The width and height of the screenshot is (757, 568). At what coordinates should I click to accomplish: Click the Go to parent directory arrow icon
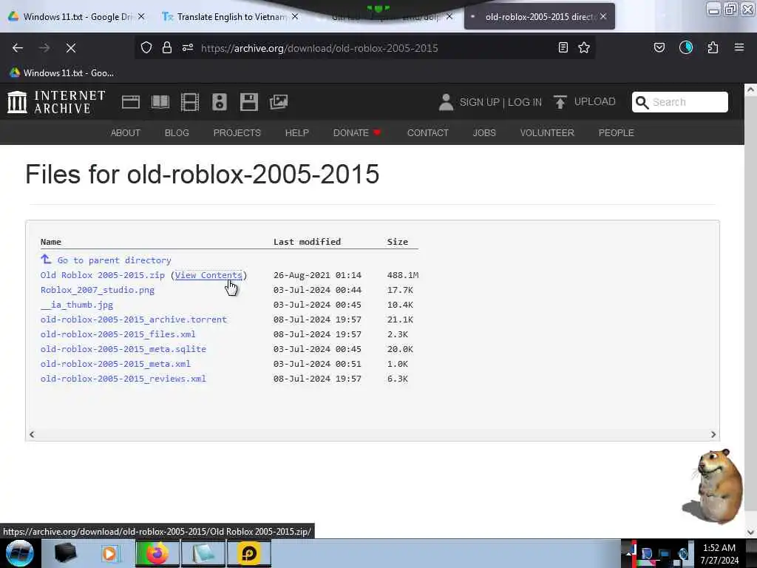click(x=46, y=260)
